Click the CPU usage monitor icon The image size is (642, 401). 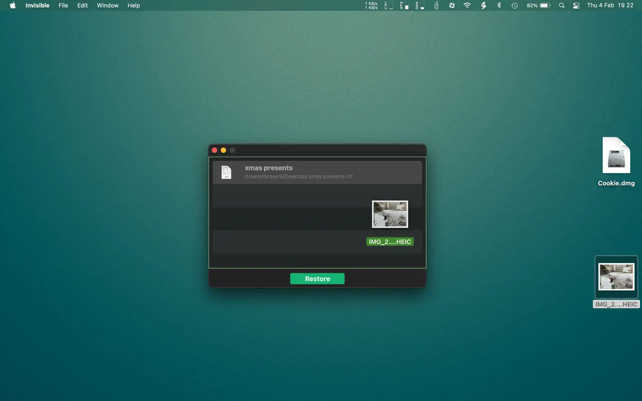pyautogui.click(x=388, y=5)
